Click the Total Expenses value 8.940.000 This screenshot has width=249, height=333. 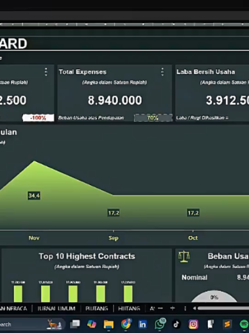coord(115,100)
